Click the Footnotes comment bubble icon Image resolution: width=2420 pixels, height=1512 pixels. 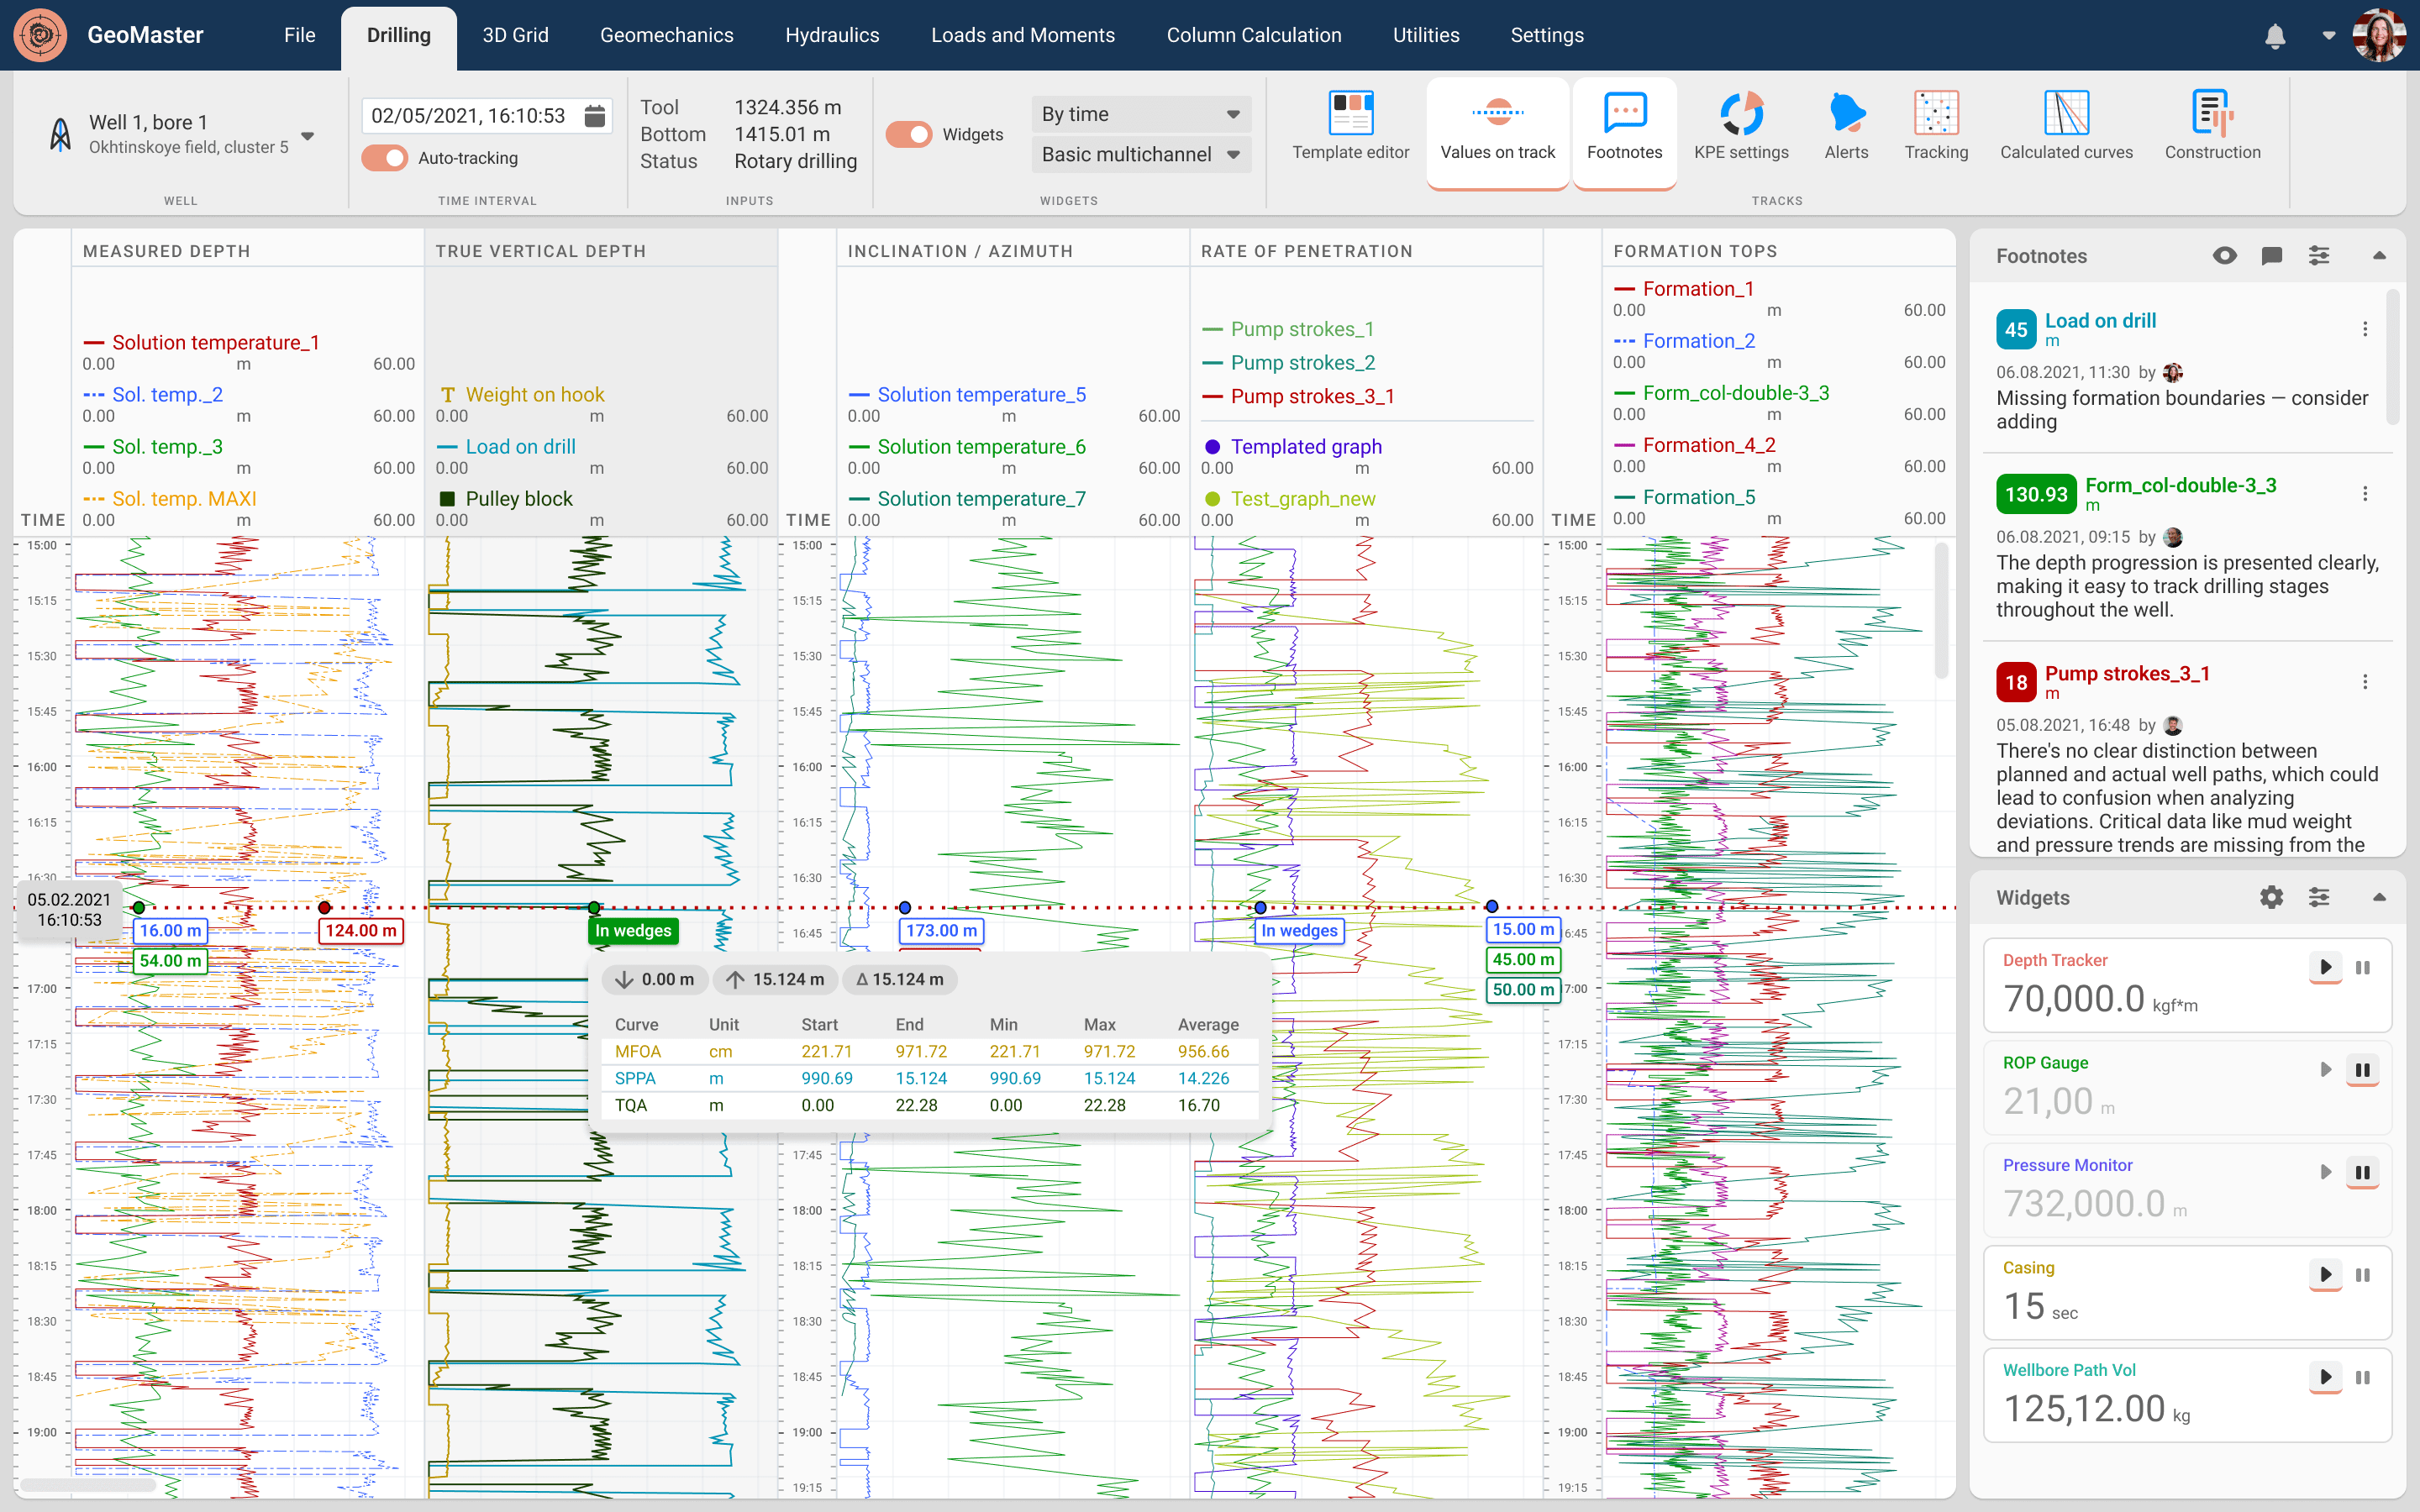coord(2271,256)
